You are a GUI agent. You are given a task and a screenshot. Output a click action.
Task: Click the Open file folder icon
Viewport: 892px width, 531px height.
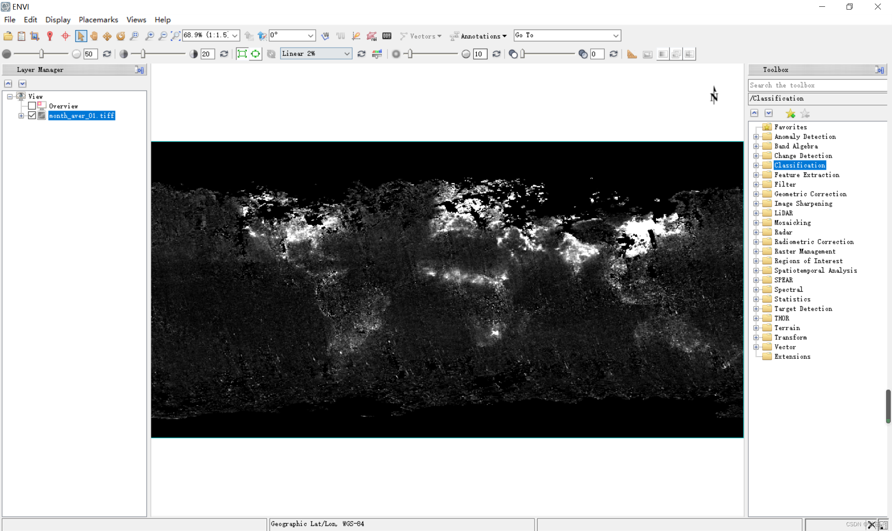[x=8, y=36]
